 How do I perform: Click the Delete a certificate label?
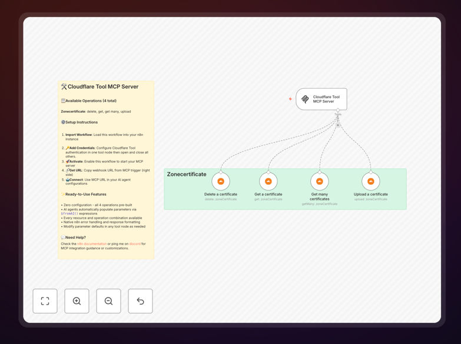221,194
